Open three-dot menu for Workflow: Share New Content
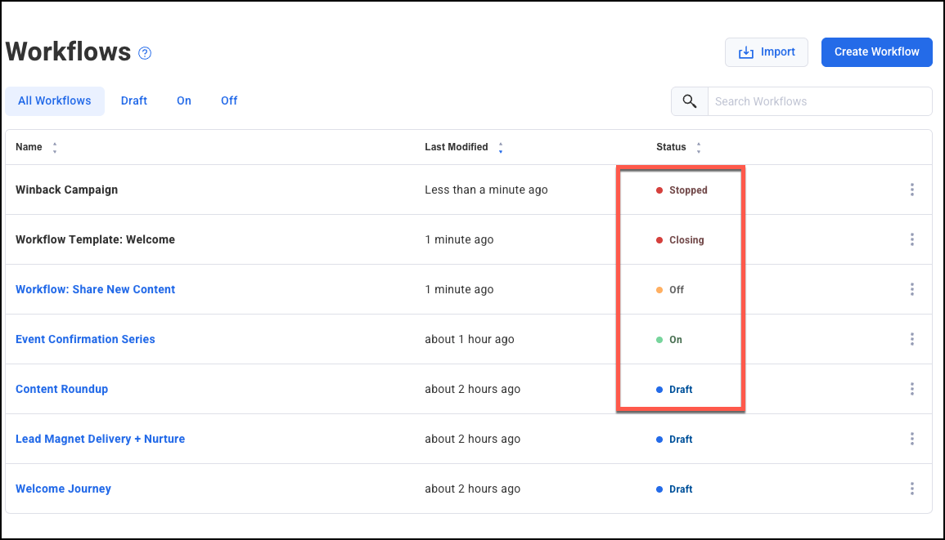The image size is (945, 540). [911, 289]
